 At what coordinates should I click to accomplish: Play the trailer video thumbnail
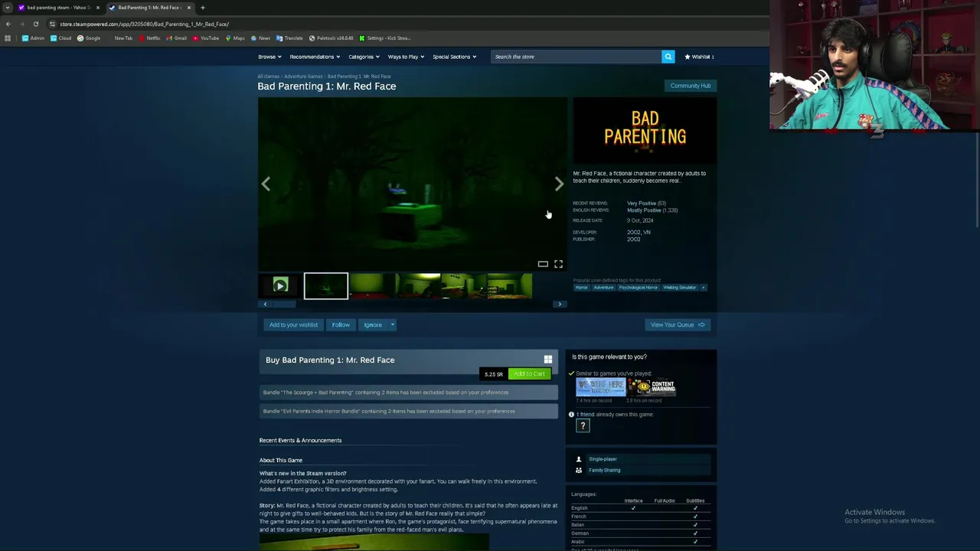click(280, 285)
